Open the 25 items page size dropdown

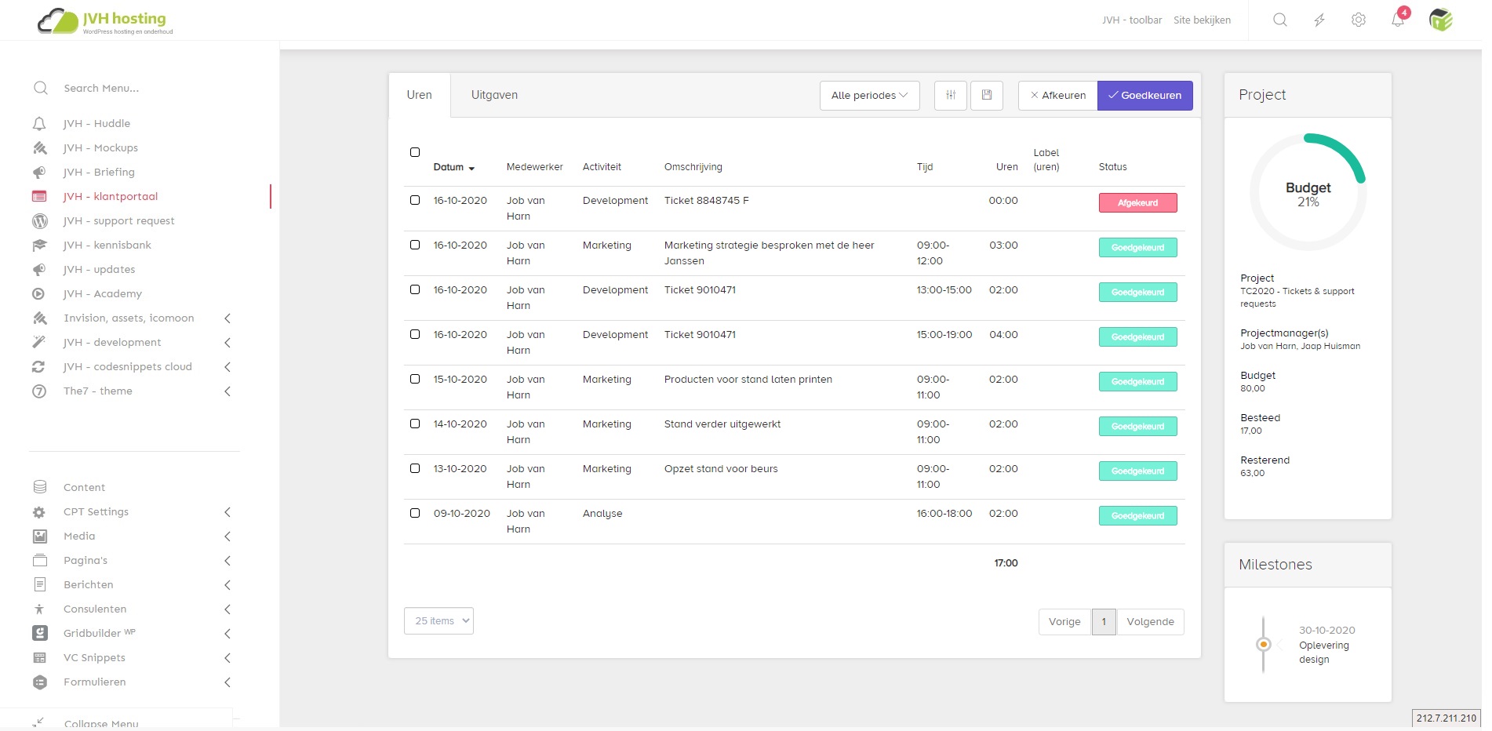click(x=439, y=621)
